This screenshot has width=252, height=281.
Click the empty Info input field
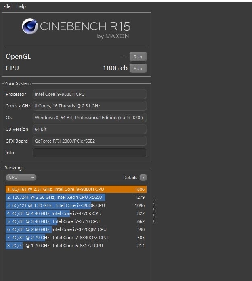tap(90, 153)
